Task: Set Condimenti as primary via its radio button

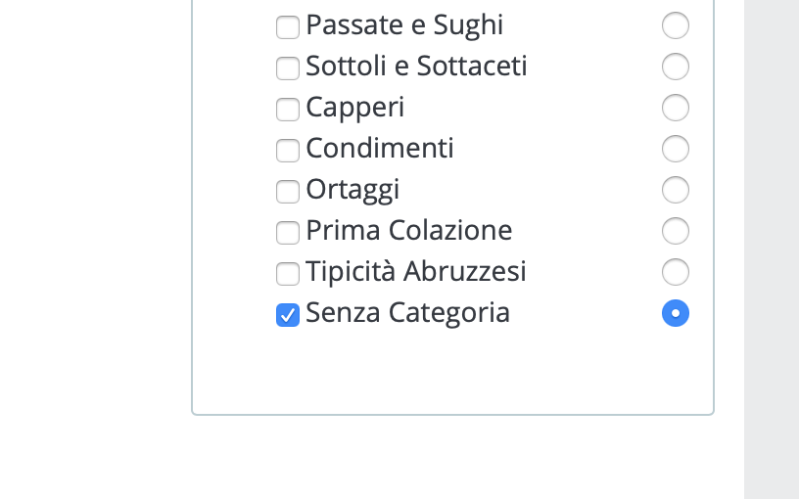Action: tap(676, 149)
